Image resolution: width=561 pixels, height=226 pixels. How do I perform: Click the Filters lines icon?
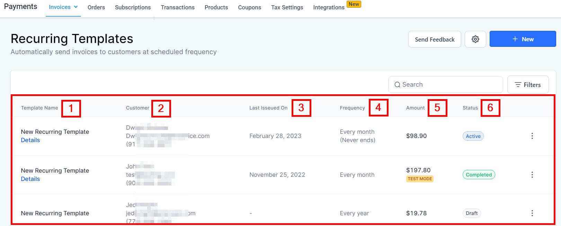[x=518, y=85]
